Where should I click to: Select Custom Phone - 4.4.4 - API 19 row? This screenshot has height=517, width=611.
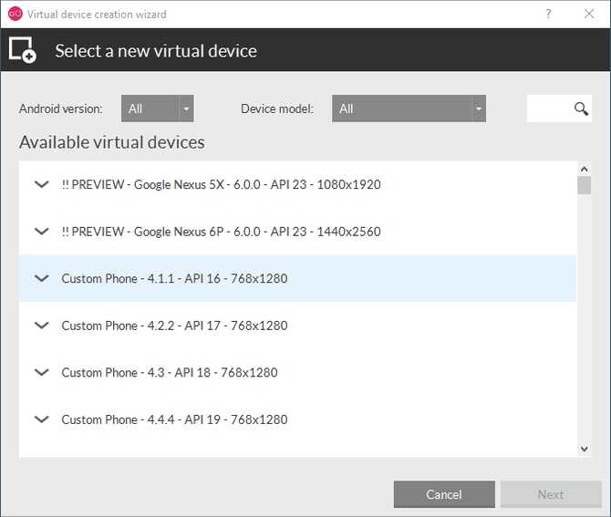pyautogui.click(x=297, y=419)
